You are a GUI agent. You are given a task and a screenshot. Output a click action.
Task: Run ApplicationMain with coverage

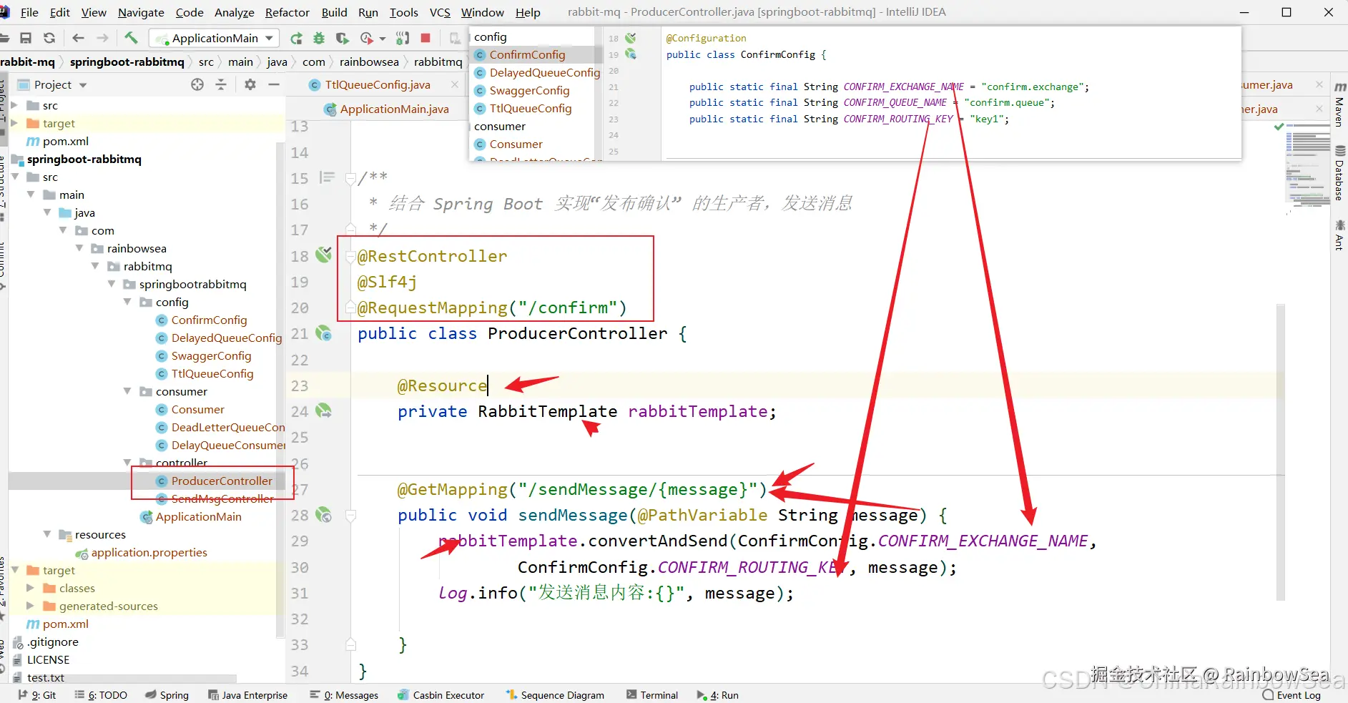coord(343,38)
